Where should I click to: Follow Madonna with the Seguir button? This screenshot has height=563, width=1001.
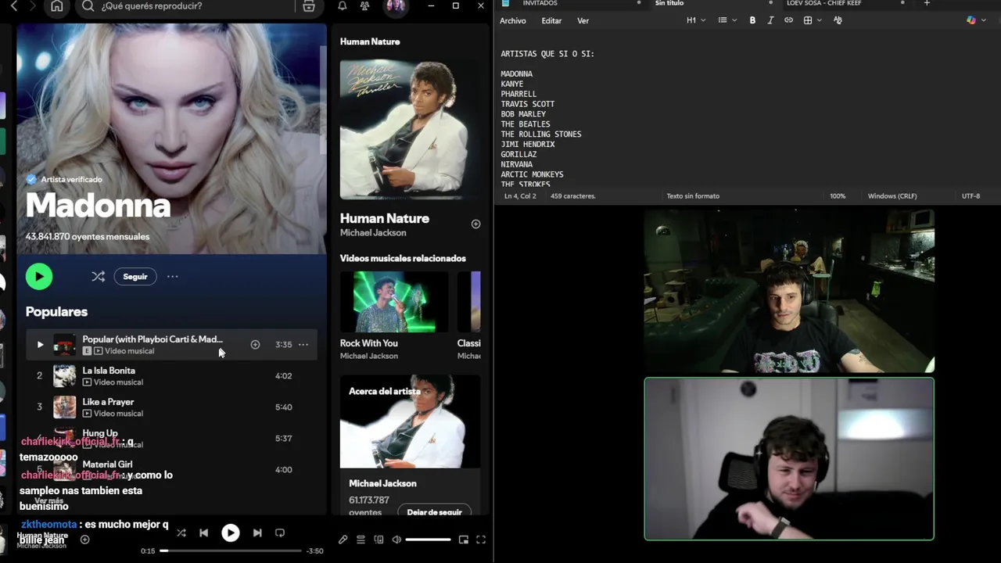[x=135, y=277]
